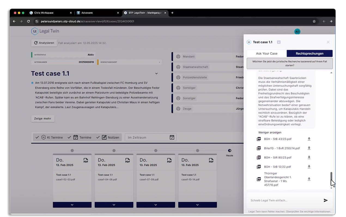Download BGH - StR 80/23.pdf
This screenshot has height=217, width=346.
click(309, 157)
